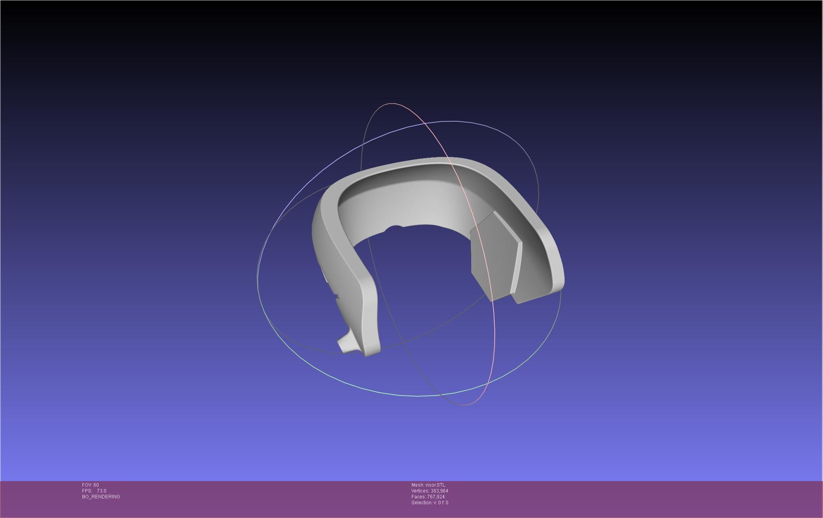Click the 'FOV: 60' status text

pos(90,485)
